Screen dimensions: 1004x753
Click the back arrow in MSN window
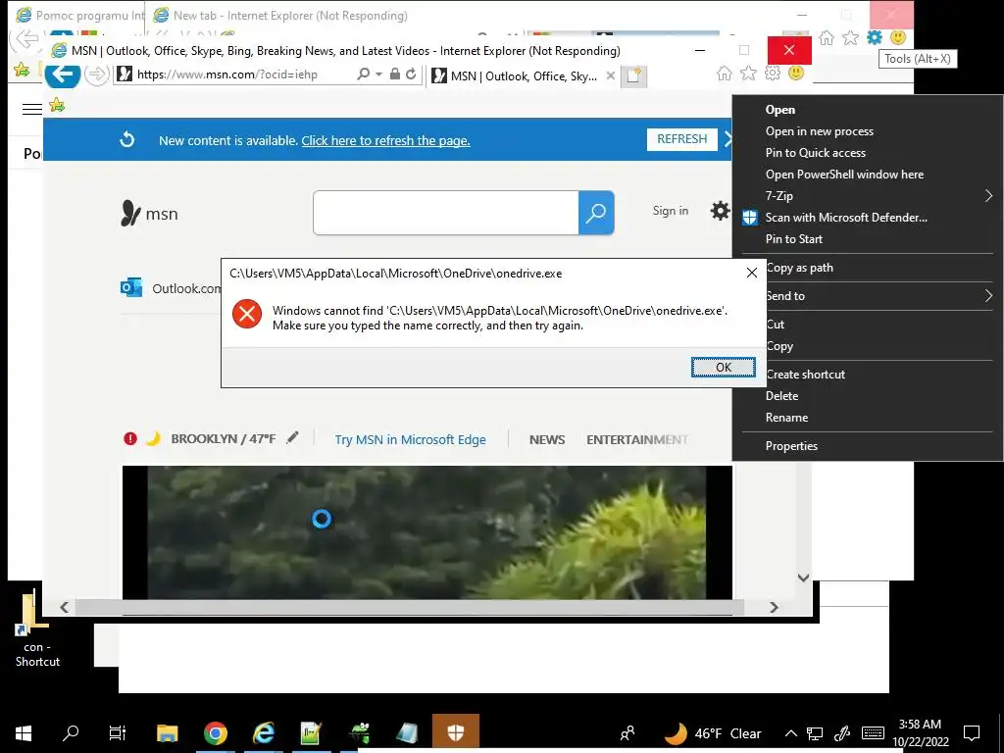(x=62, y=75)
